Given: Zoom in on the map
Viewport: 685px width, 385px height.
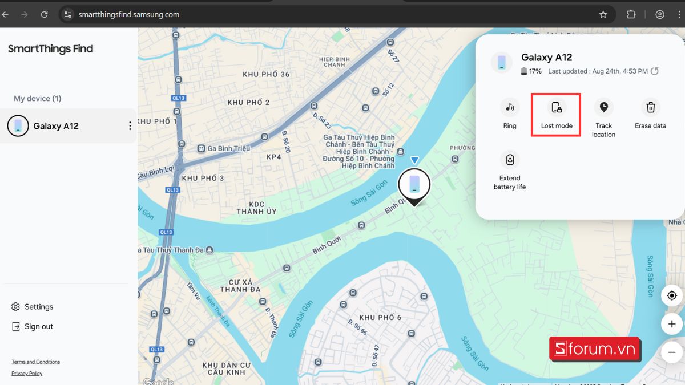Looking at the screenshot, I should coord(672,324).
